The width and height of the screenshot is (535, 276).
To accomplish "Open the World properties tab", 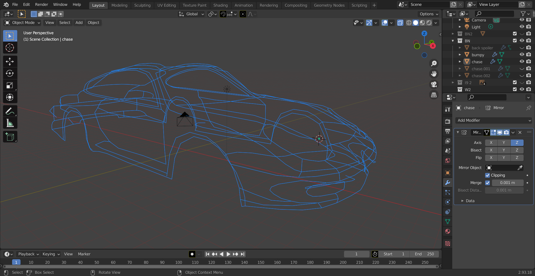I will point(448,160).
